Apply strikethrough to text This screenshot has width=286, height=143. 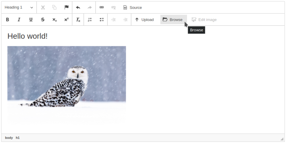pyautogui.click(x=43, y=20)
